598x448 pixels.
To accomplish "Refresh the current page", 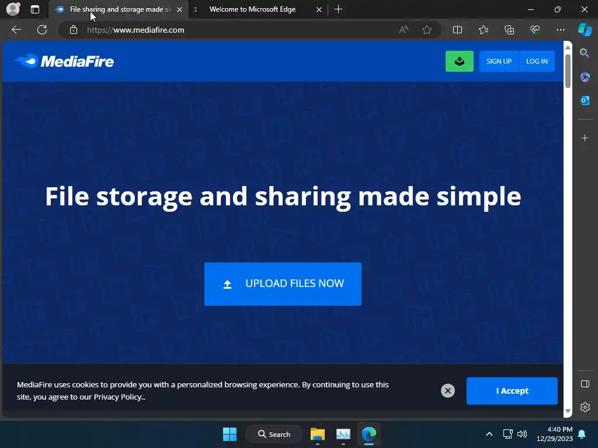I will 42,30.
